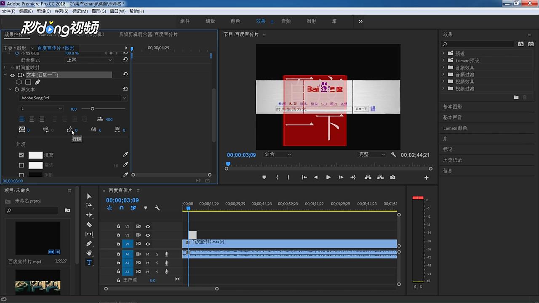Click Extract button in program monitor
The height and width of the screenshot is (303, 539).
coord(380,177)
